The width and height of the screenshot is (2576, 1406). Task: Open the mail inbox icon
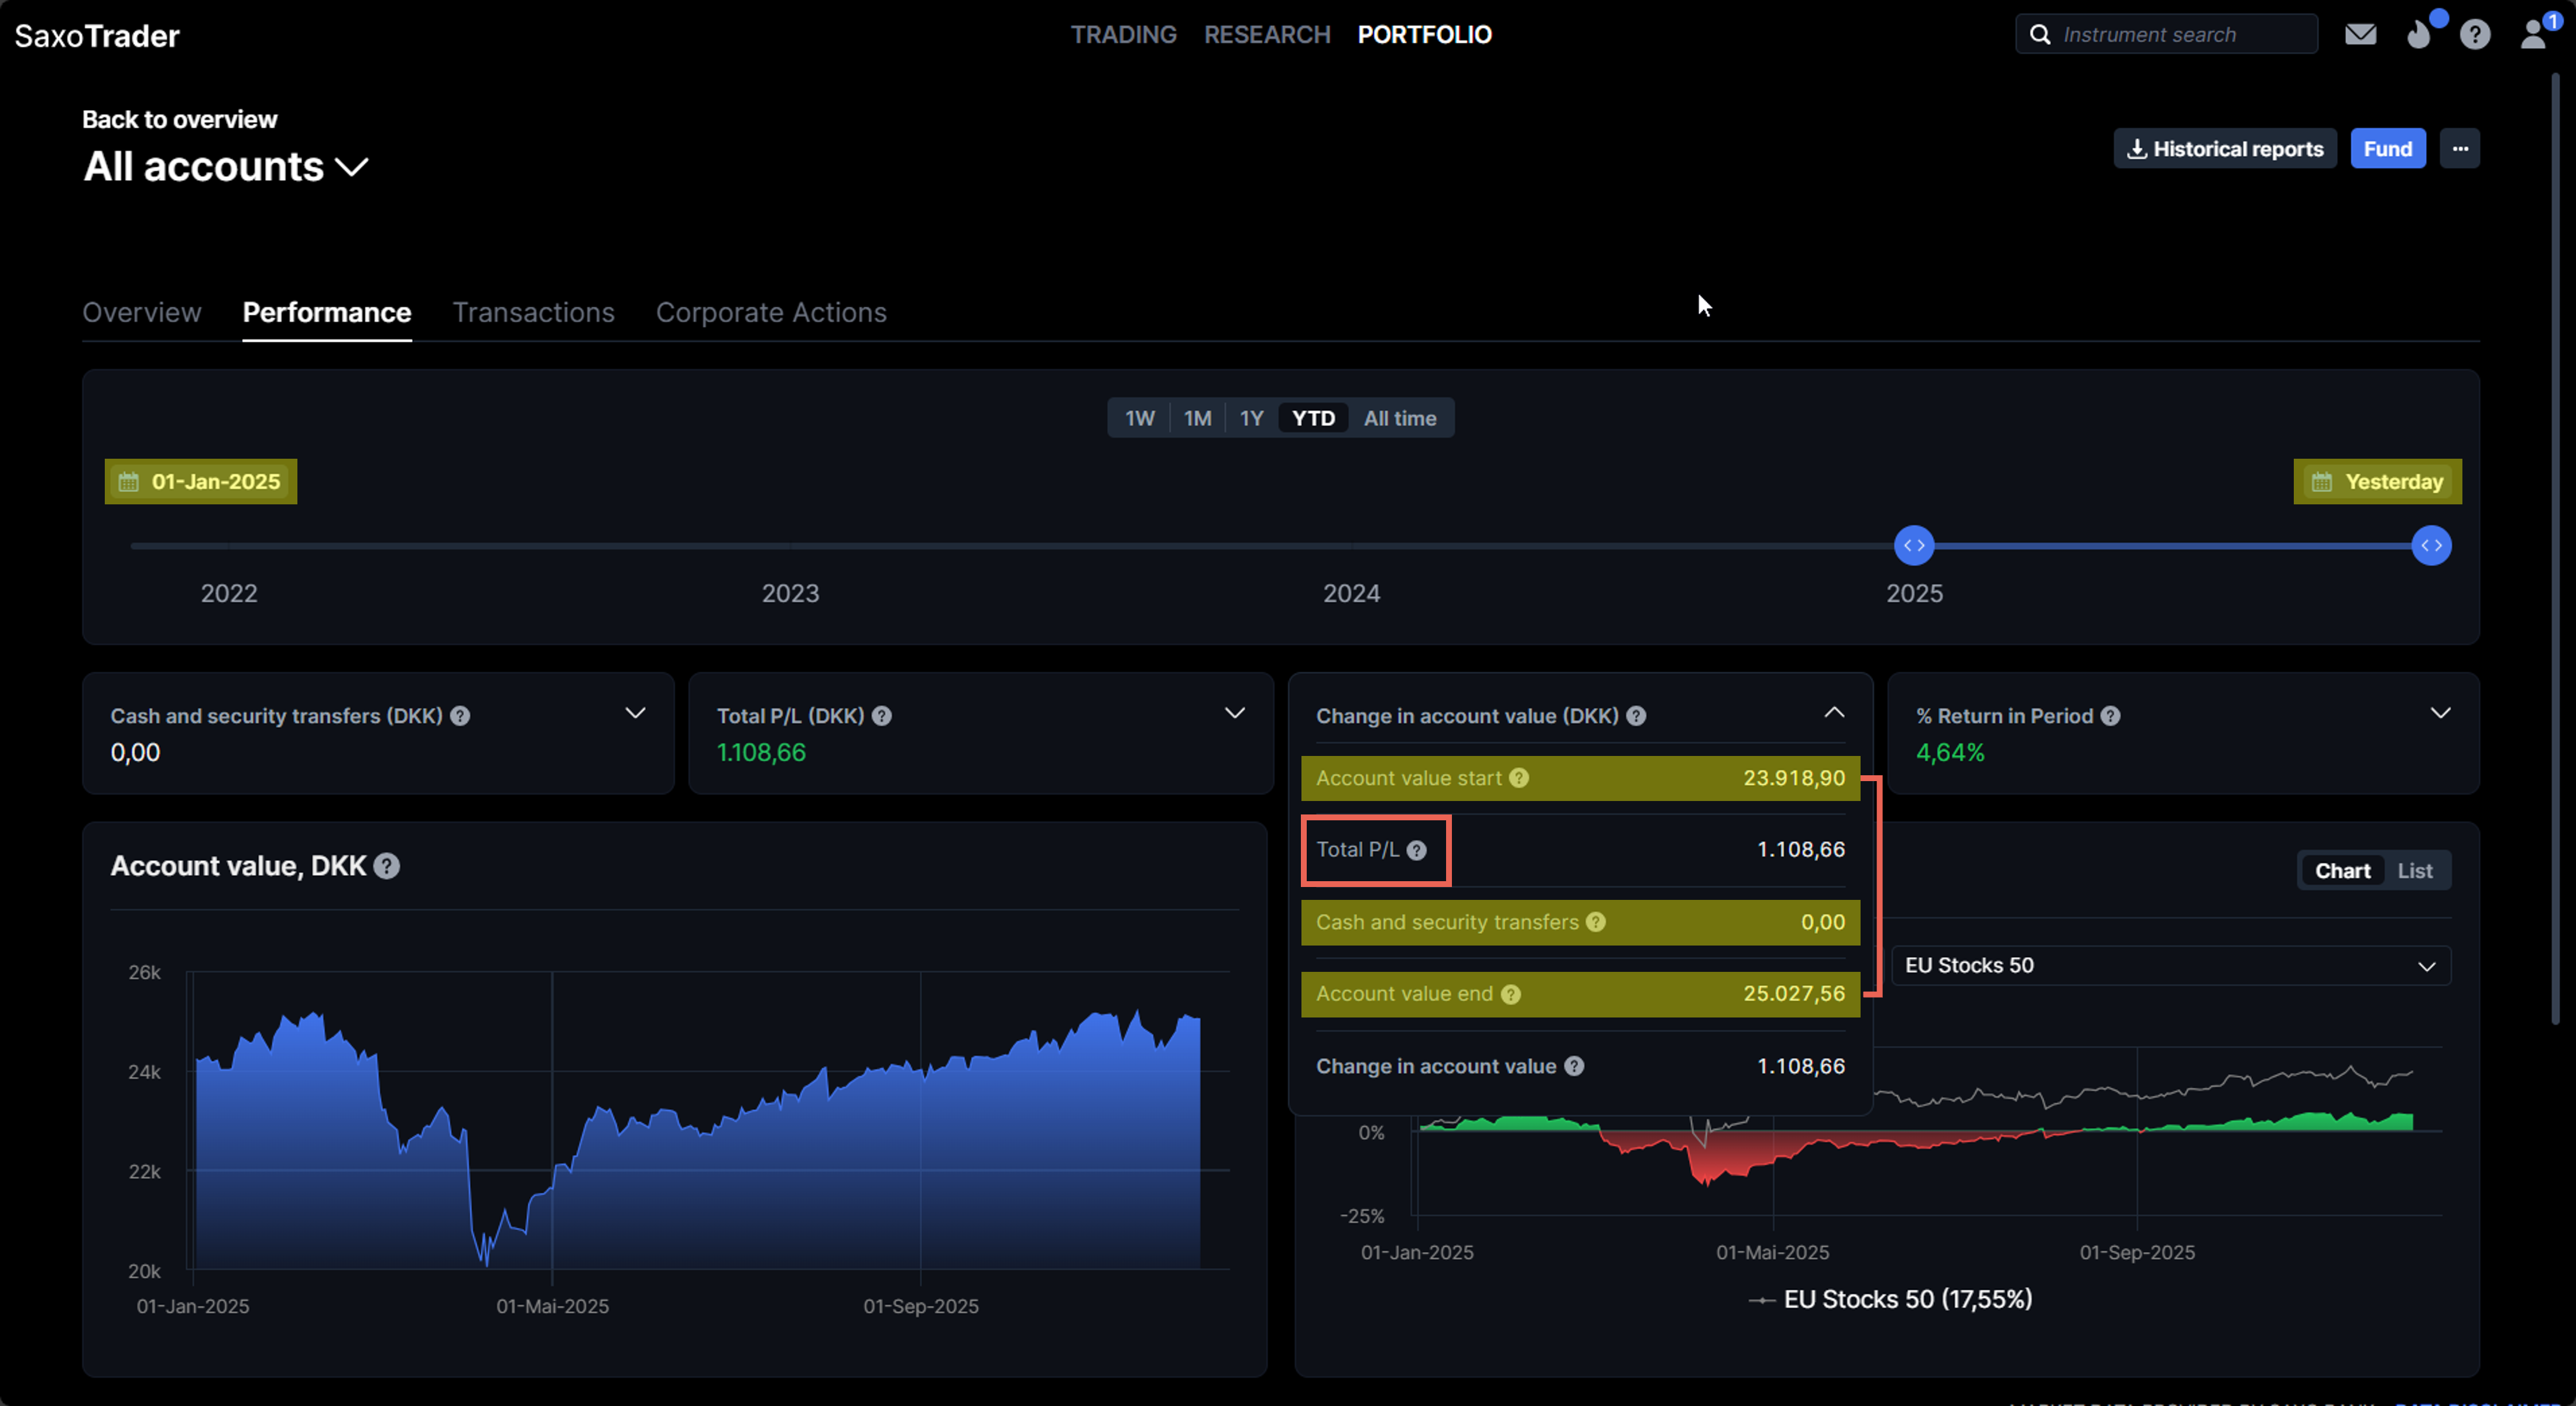pyautogui.click(x=2360, y=35)
